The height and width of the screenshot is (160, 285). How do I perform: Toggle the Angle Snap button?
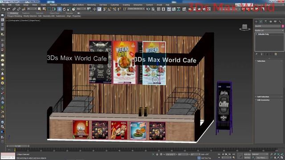coord(110,9)
